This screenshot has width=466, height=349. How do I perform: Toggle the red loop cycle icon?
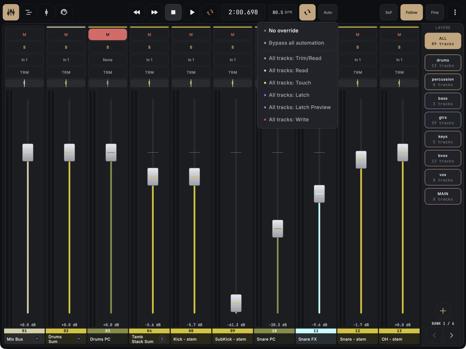(x=210, y=12)
